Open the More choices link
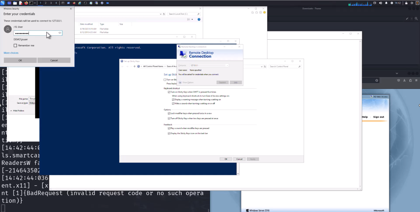This screenshot has height=212, width=420. 11,53
